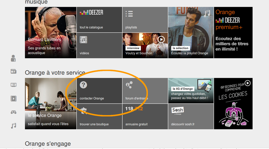
Task: Open the news icon in sidebar
Action: tap(13, 71)
